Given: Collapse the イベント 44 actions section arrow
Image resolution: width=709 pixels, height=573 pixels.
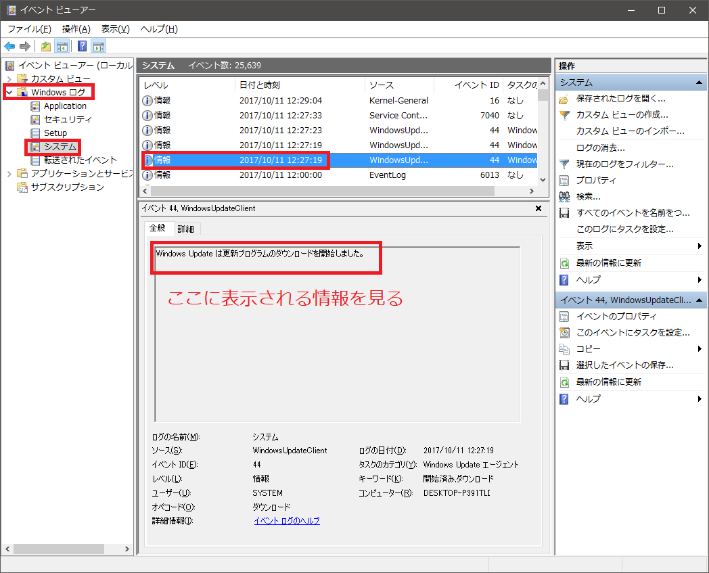Looking at the screenshot, I should 699,300.
